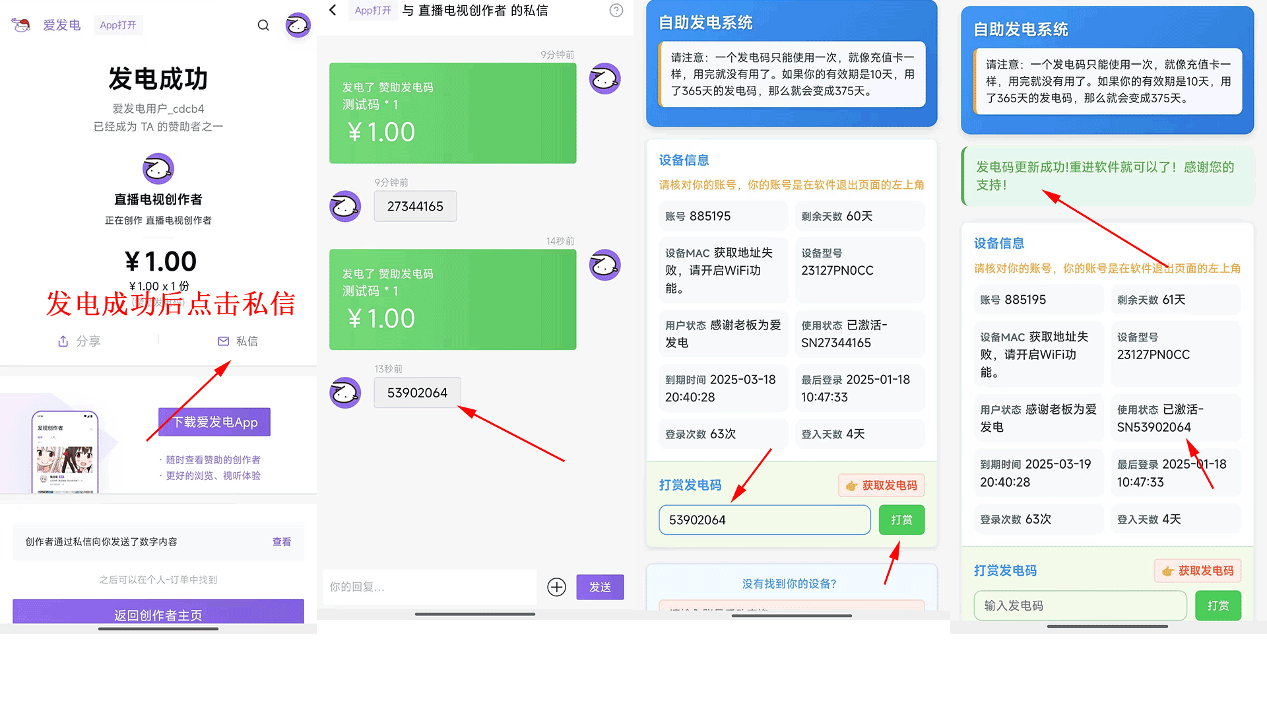Go back with the chevron arrow
Viewport: 1267px width, 713px height.
[x=333, y=11]
